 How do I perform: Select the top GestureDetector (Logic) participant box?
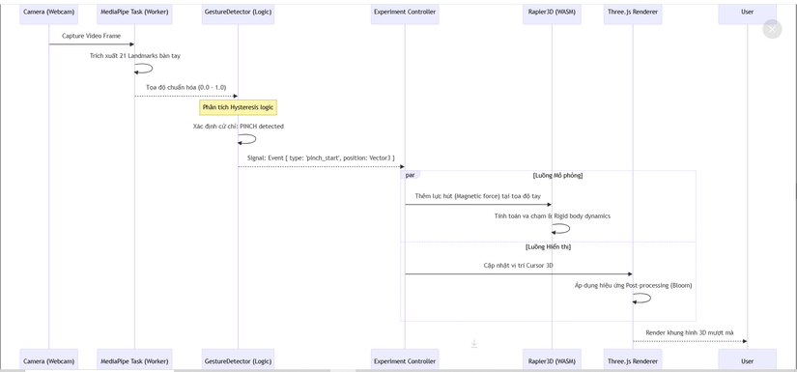coord(238,14)
